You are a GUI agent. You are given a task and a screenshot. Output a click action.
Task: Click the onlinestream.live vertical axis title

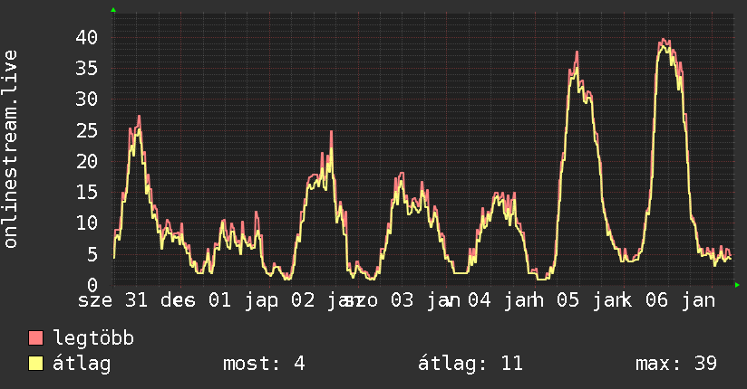point(10,149)
